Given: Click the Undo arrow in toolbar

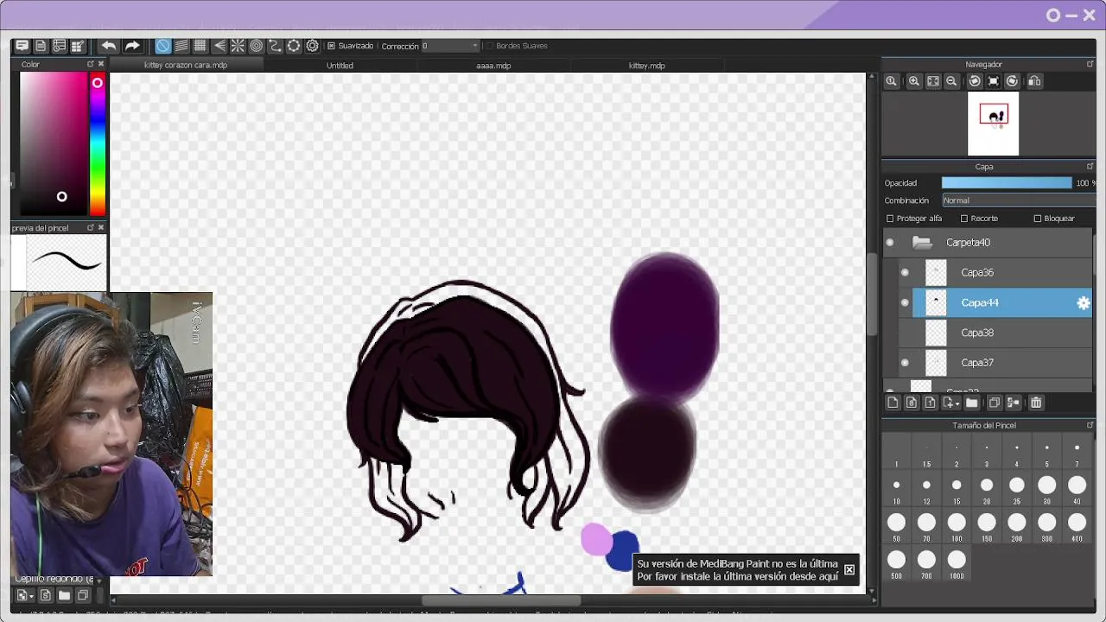Looking at the screenshot, I should pos(109,46).
